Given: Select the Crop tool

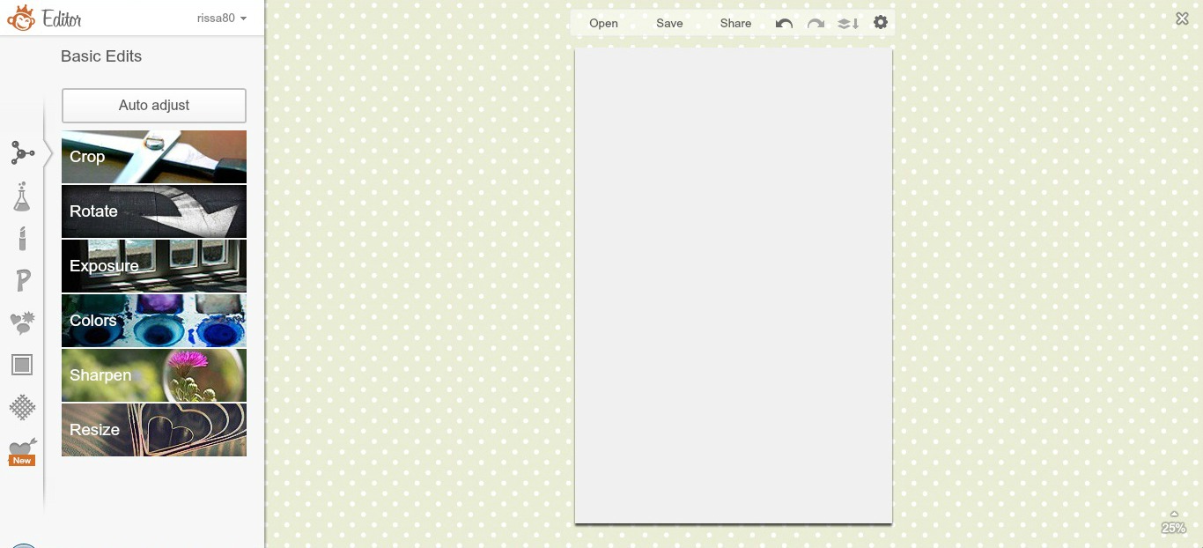Looking at the screenshot, I should point(154,157).
